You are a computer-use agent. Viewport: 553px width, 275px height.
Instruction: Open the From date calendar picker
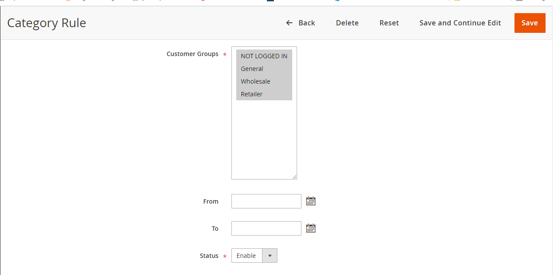(311, 201)
